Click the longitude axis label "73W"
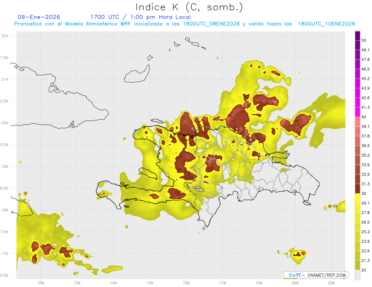372x287 pixels. pyautogui.click(x=150, y=283)
